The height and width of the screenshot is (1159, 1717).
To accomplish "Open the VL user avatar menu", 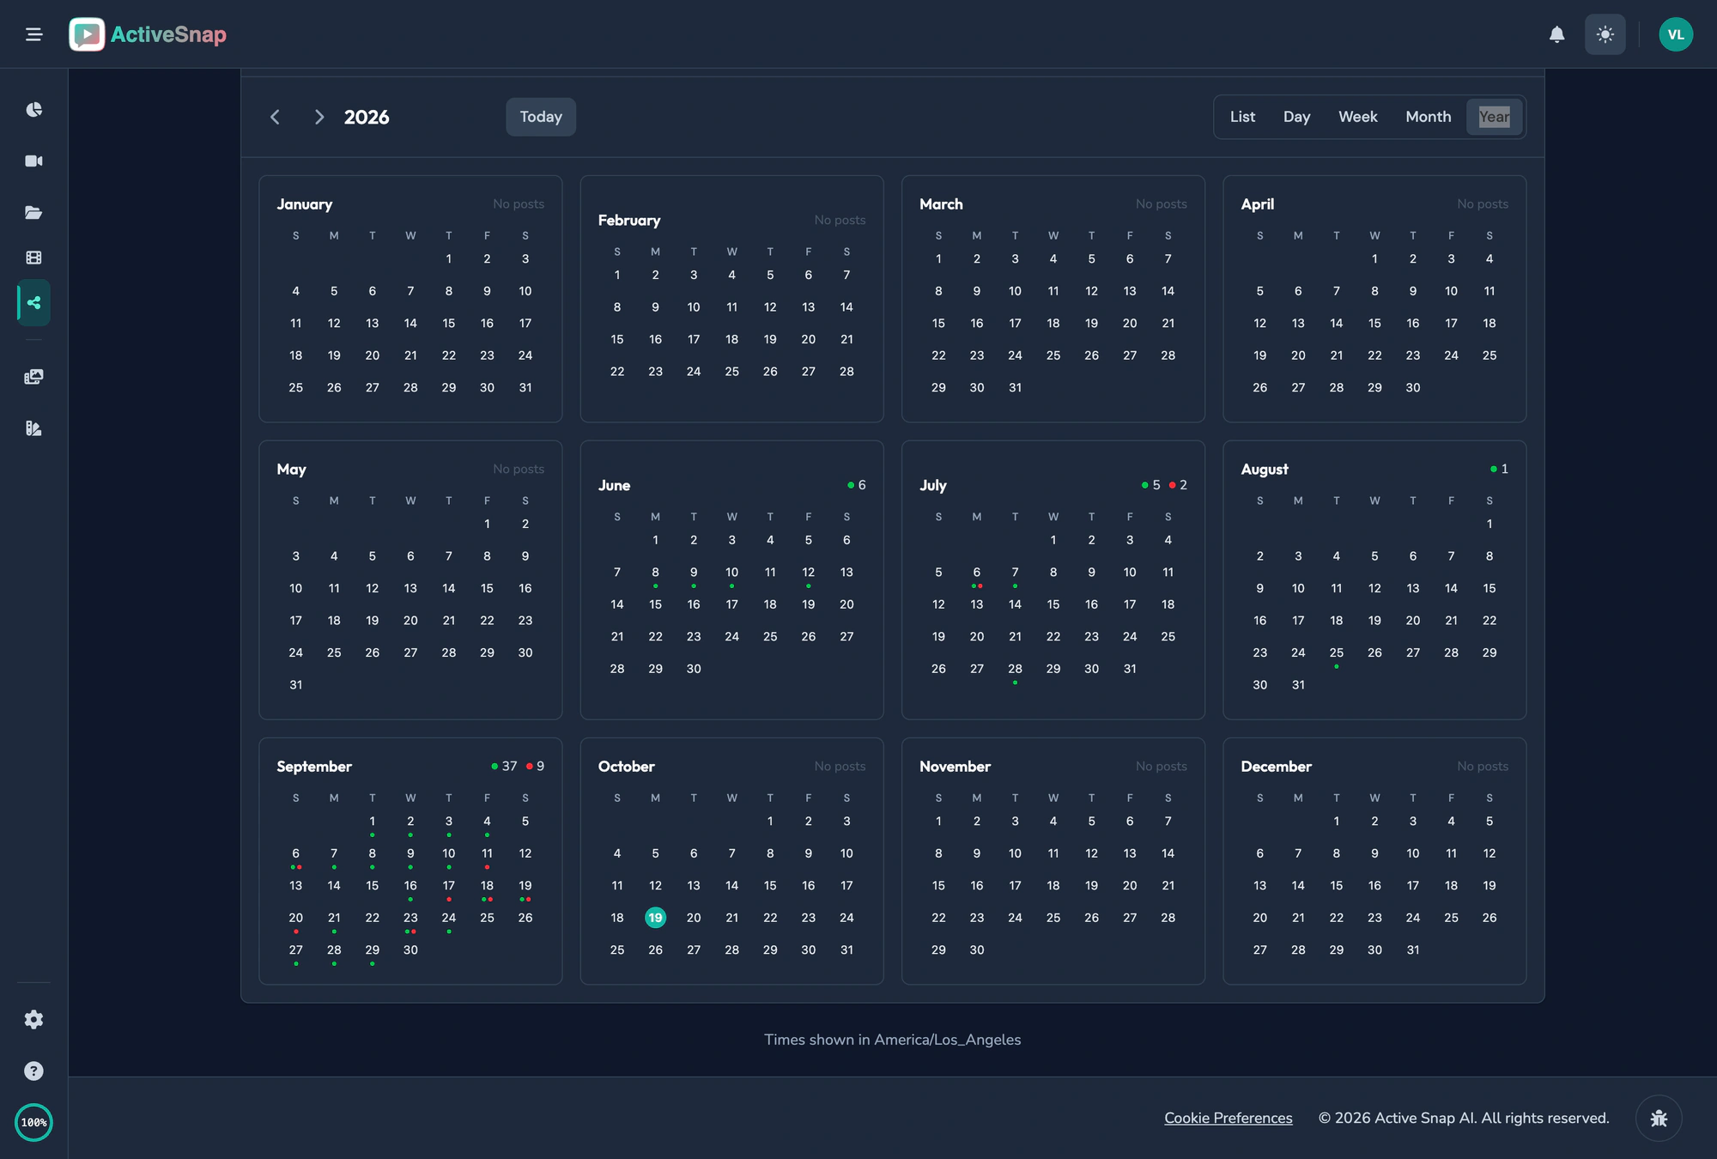I will point(1675,34).
